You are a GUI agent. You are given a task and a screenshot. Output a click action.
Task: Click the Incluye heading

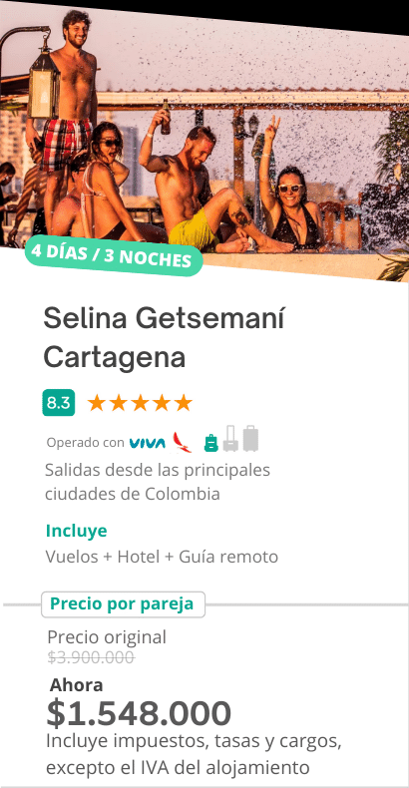coord(77,531)
